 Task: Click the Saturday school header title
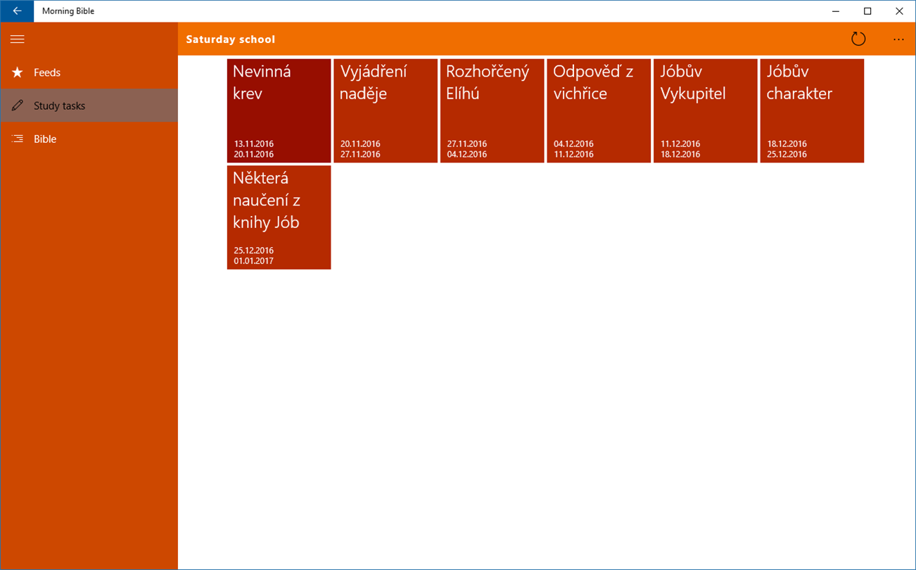click(231, 39)
